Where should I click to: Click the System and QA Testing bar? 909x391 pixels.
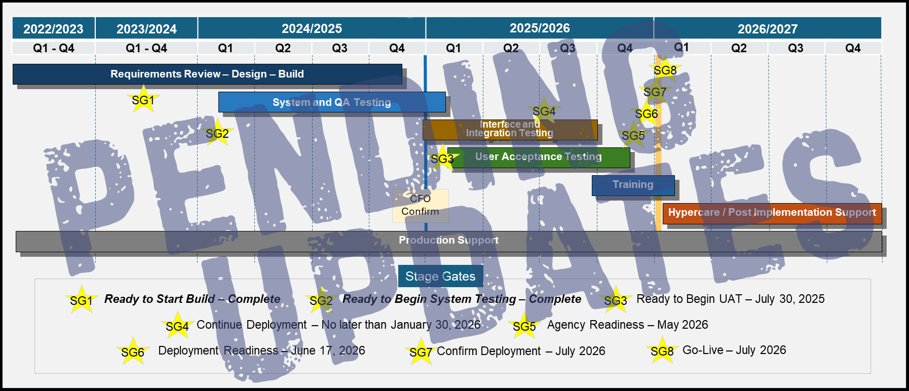click(x=331, y=102)
